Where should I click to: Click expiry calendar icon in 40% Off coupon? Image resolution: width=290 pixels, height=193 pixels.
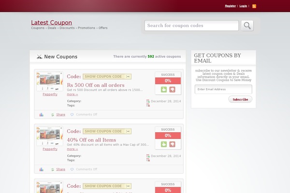[x=148, y=160]
